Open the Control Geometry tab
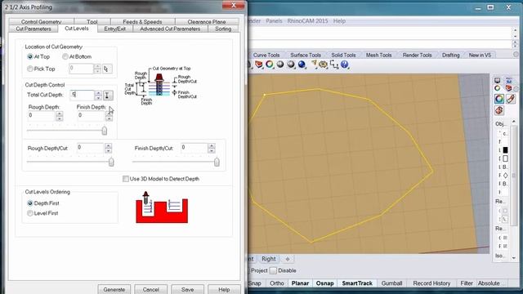 coord(42,22)
